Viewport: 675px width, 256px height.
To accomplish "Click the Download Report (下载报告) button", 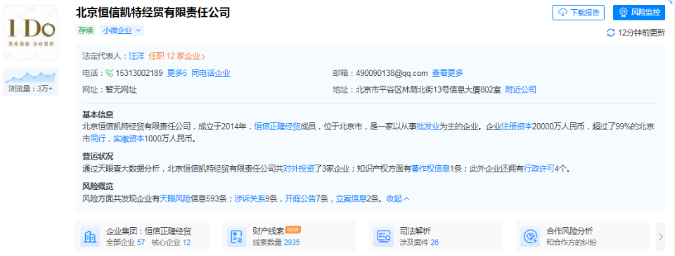I will [x=579, y=13].
